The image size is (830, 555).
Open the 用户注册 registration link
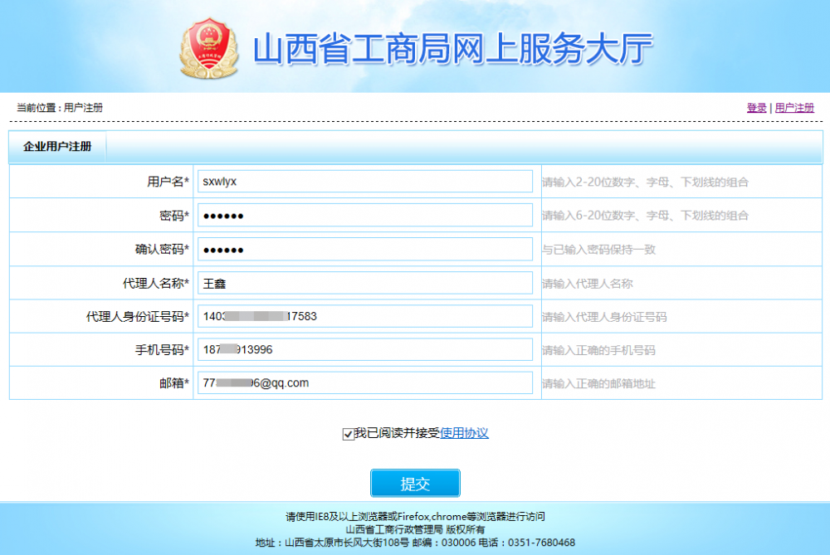pos(793,107)
